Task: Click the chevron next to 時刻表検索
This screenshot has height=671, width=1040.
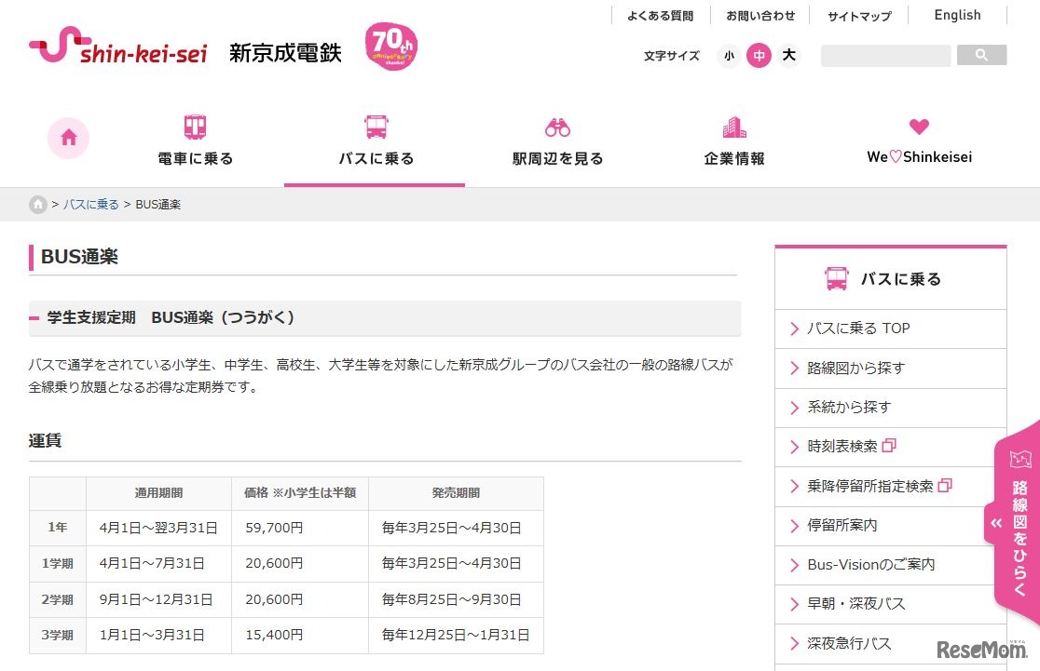Action: 795,447
